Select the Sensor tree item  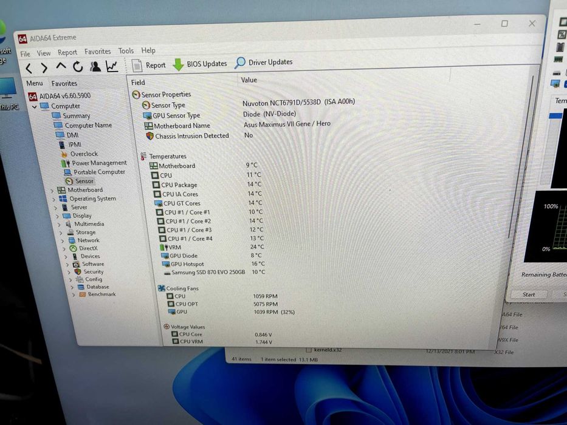coord(79,181)
